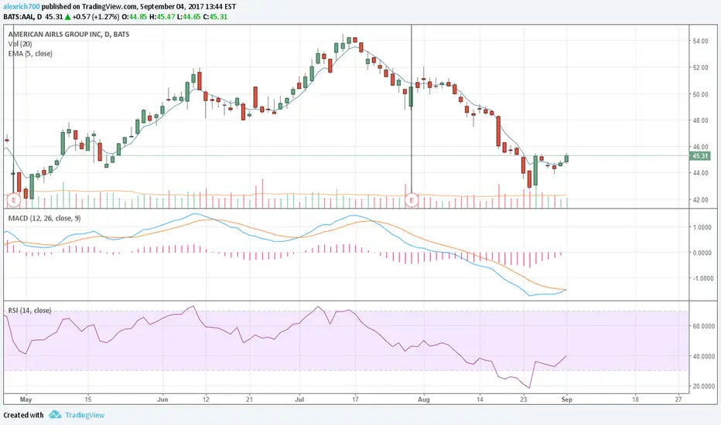721x425 pixels.
Task: Click the 14 date label after Aug
Action: point(480,399)
